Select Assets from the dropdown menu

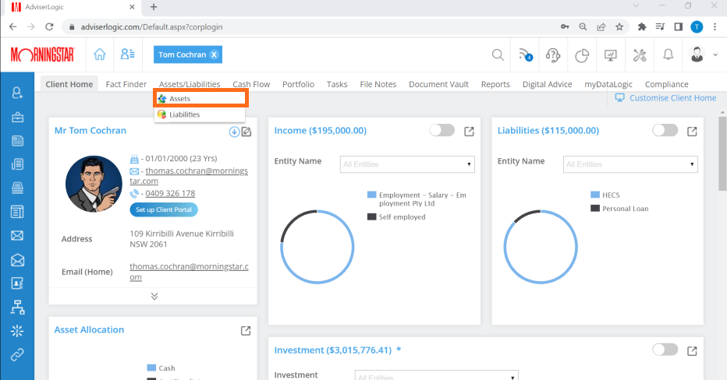pos(200,99)
